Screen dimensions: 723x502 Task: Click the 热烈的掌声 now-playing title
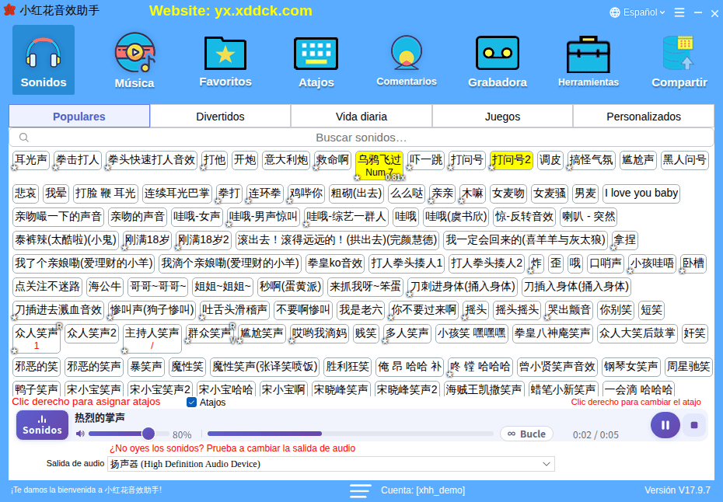(100, 417)
